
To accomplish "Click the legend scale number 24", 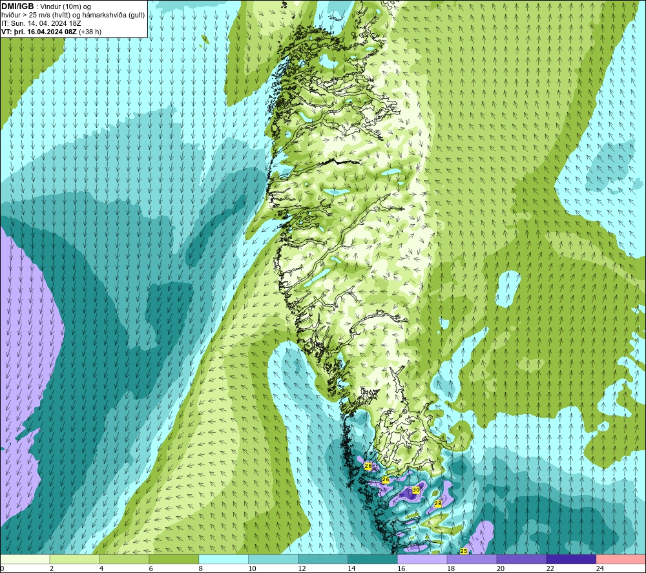I will tap(600, 568).
